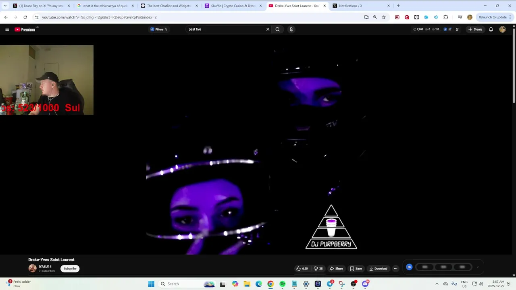View site information icon in address bar
Viewport: 516px width, 290px height.
37,17
